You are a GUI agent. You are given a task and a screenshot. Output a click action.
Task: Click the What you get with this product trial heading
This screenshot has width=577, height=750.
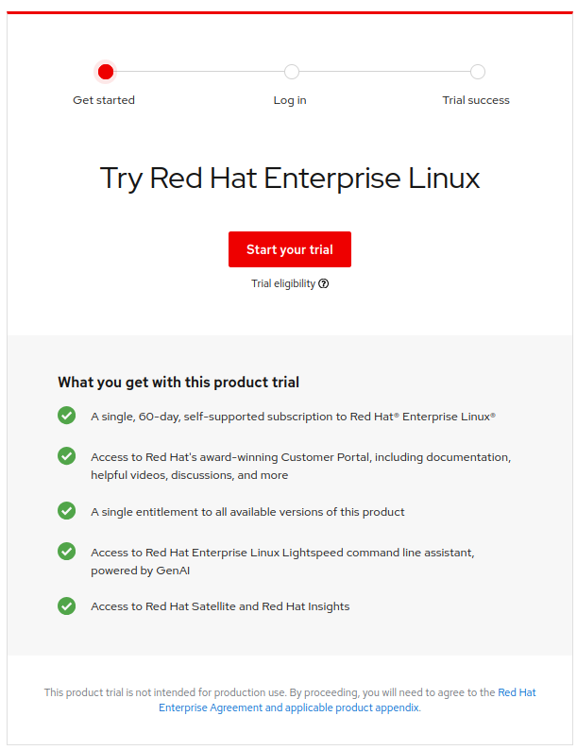[178, 383]
